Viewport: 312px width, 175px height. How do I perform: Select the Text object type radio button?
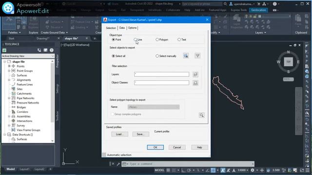click(179, 40)
